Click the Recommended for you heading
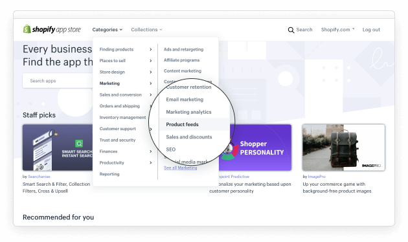Image resolution: width=408 pixels, height=242 pixels. (x=58, y=217)
